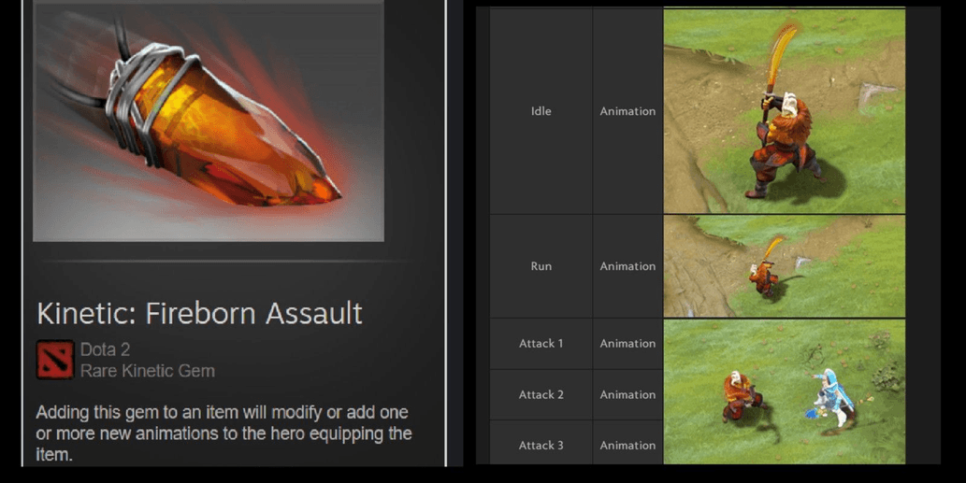966x483 pixels.
Task: Select the Attack 3 row label
Action: pos(541,446)
